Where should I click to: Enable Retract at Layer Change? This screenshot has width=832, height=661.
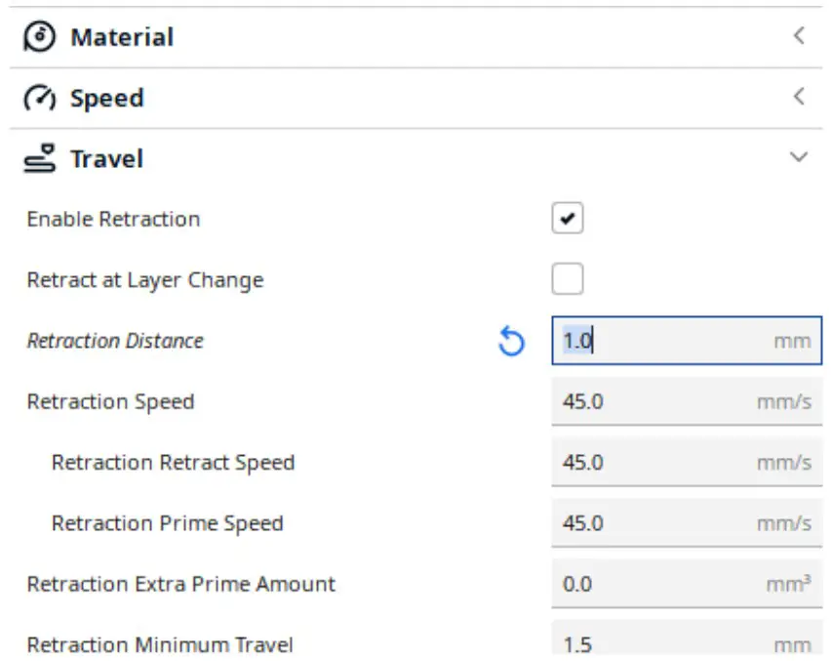569,278
